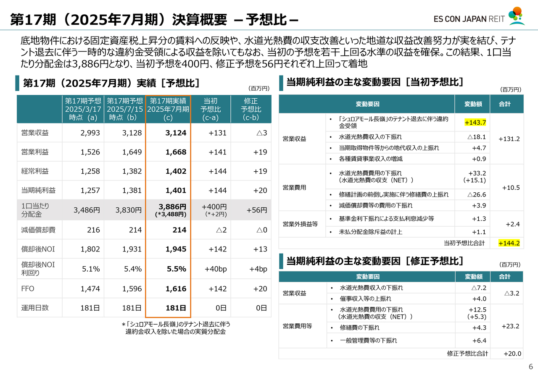
Task: Click the '+4bp' cell
Action: point(258,269)
